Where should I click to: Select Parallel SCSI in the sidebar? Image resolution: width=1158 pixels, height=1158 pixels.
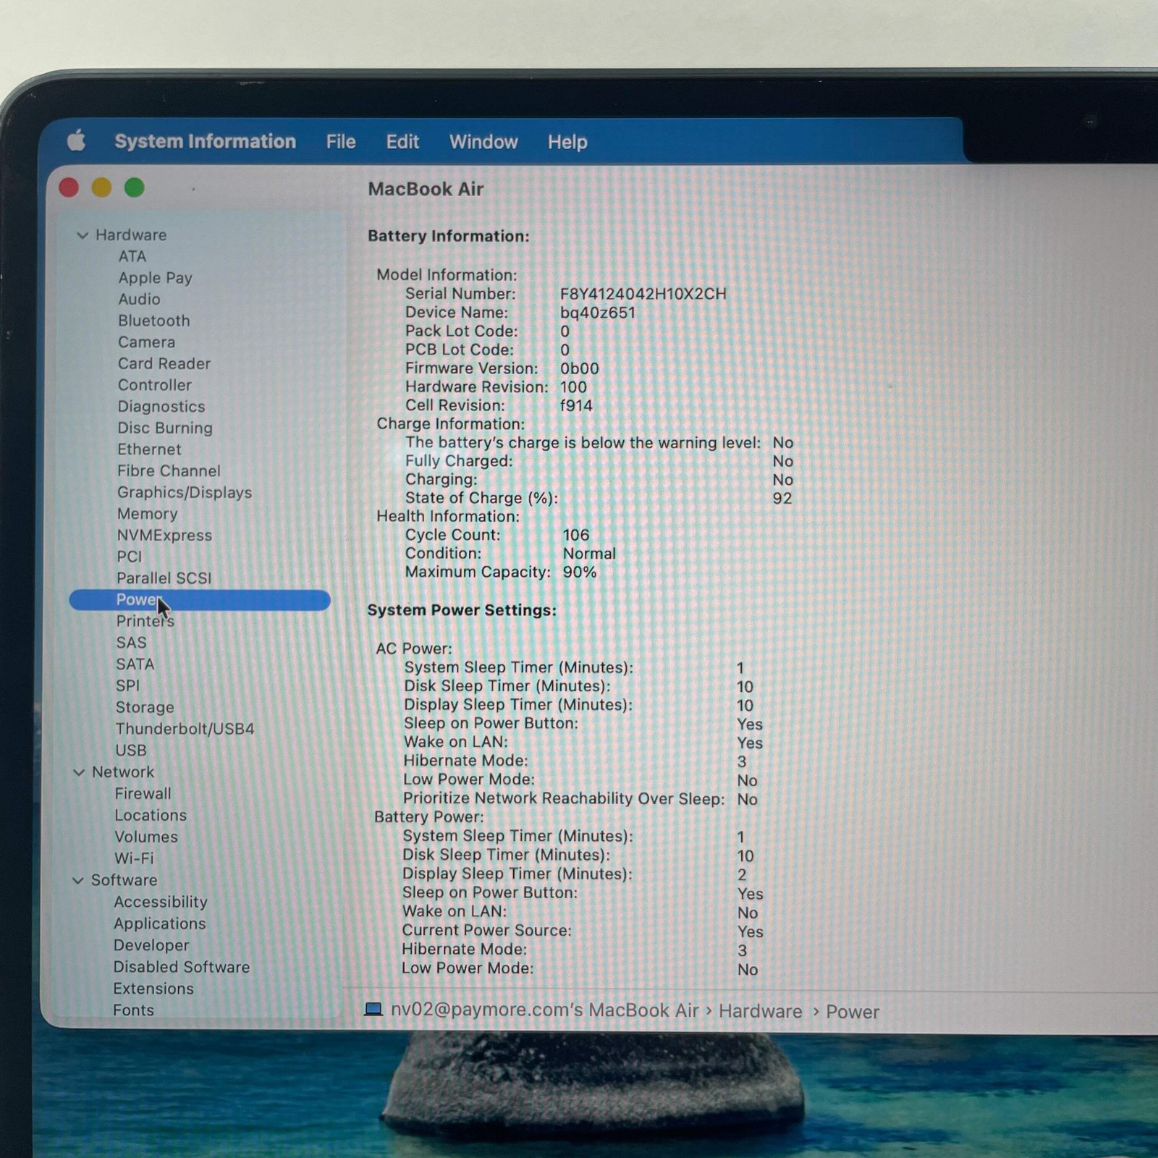pyautogui.click(x=164, y=578)
